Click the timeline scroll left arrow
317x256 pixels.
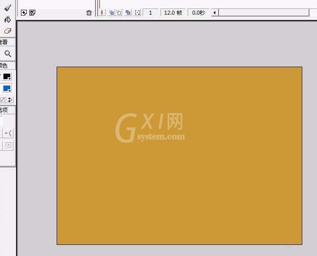[215, 13]
